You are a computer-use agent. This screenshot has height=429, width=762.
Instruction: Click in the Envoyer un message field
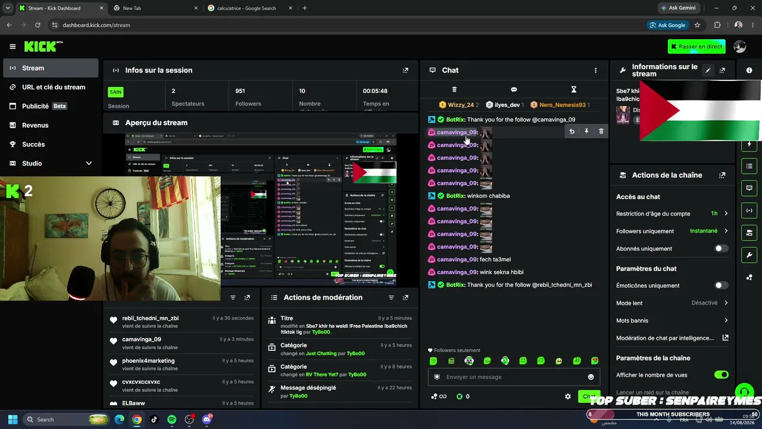point(513,377)
